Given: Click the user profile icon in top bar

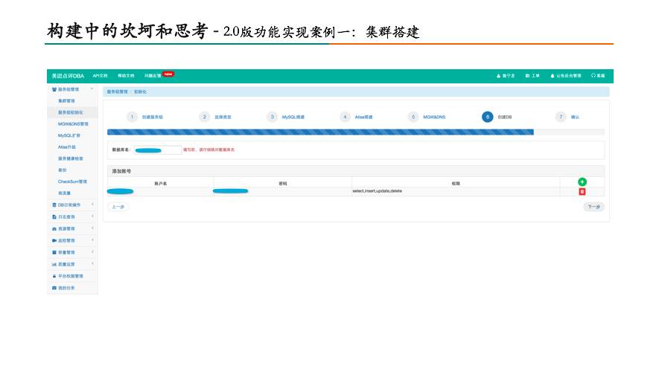Looking at the screenshot, I should click(x=498, y=76).
